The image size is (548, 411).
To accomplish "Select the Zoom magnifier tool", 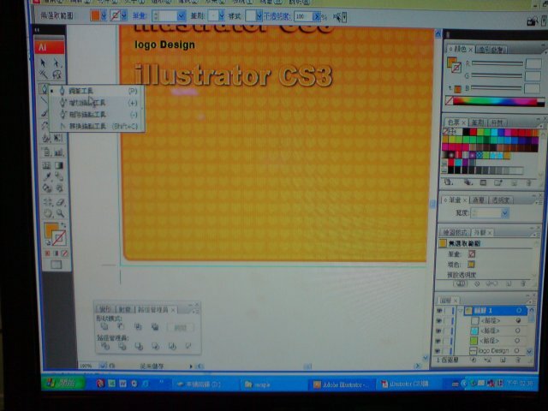I will 61,213.
